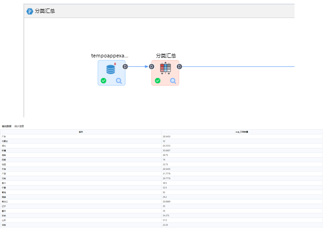Click green checkmark on tempoappexa node

point(103,81)
